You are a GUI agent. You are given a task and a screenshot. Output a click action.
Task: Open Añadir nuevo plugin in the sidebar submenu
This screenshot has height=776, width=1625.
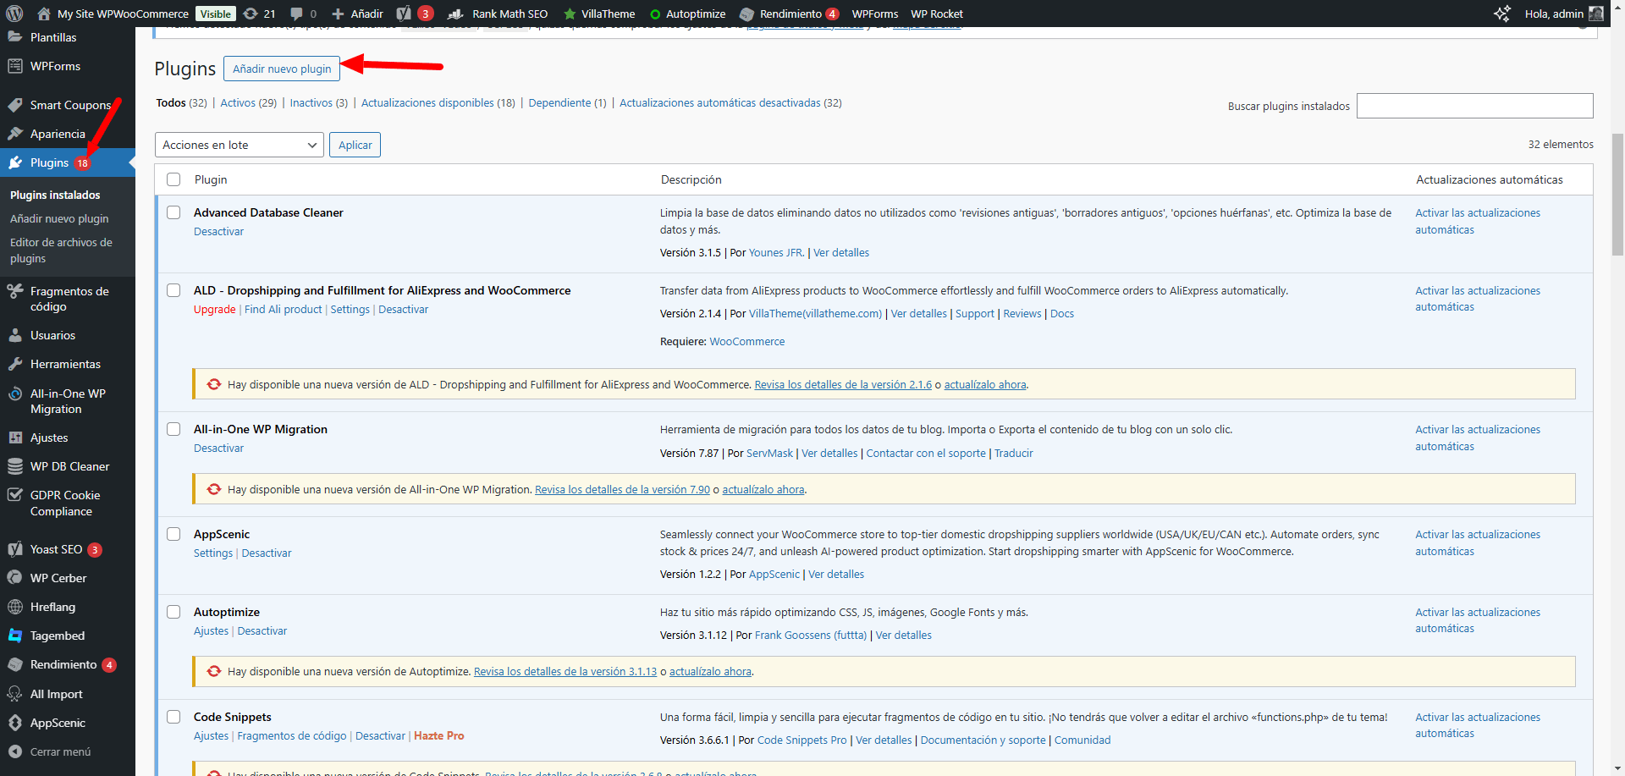(59, 218)
